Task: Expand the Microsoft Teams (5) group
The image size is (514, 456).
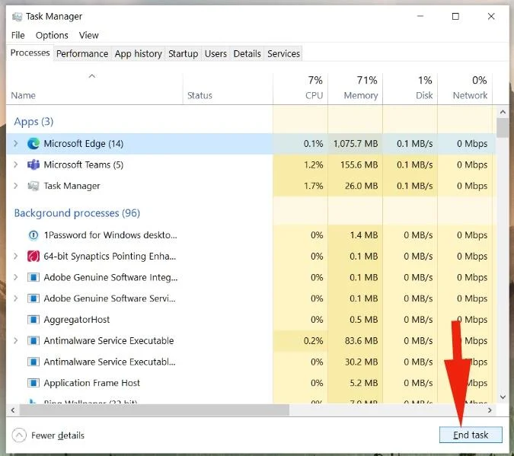Action: coord(15,164)
